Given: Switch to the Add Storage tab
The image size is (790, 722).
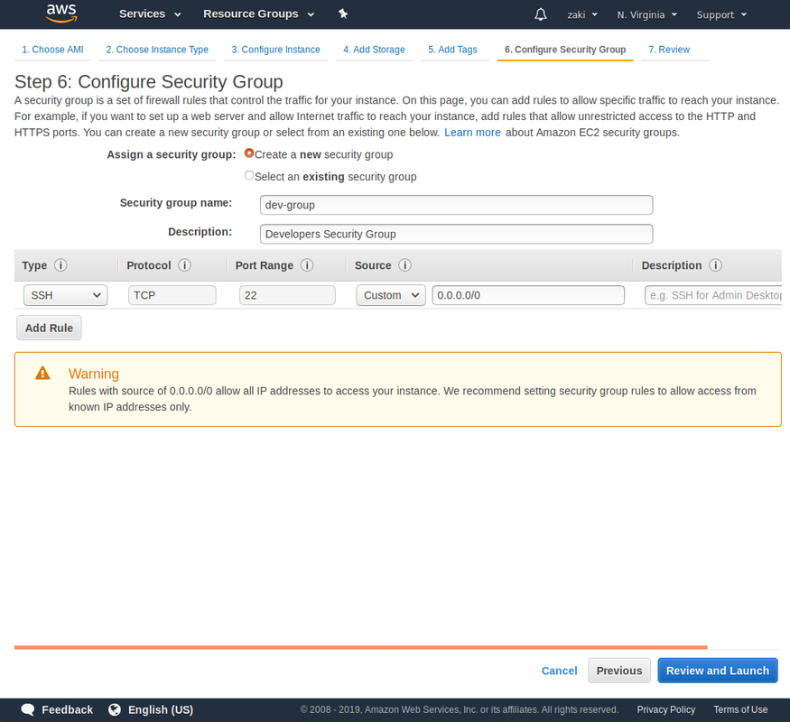Looking at the screenshot, I should tap(374, 50).
